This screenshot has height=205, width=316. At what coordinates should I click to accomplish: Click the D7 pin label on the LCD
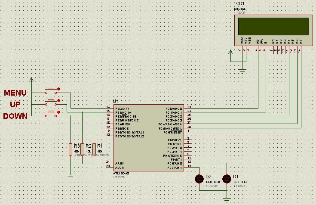301,41
